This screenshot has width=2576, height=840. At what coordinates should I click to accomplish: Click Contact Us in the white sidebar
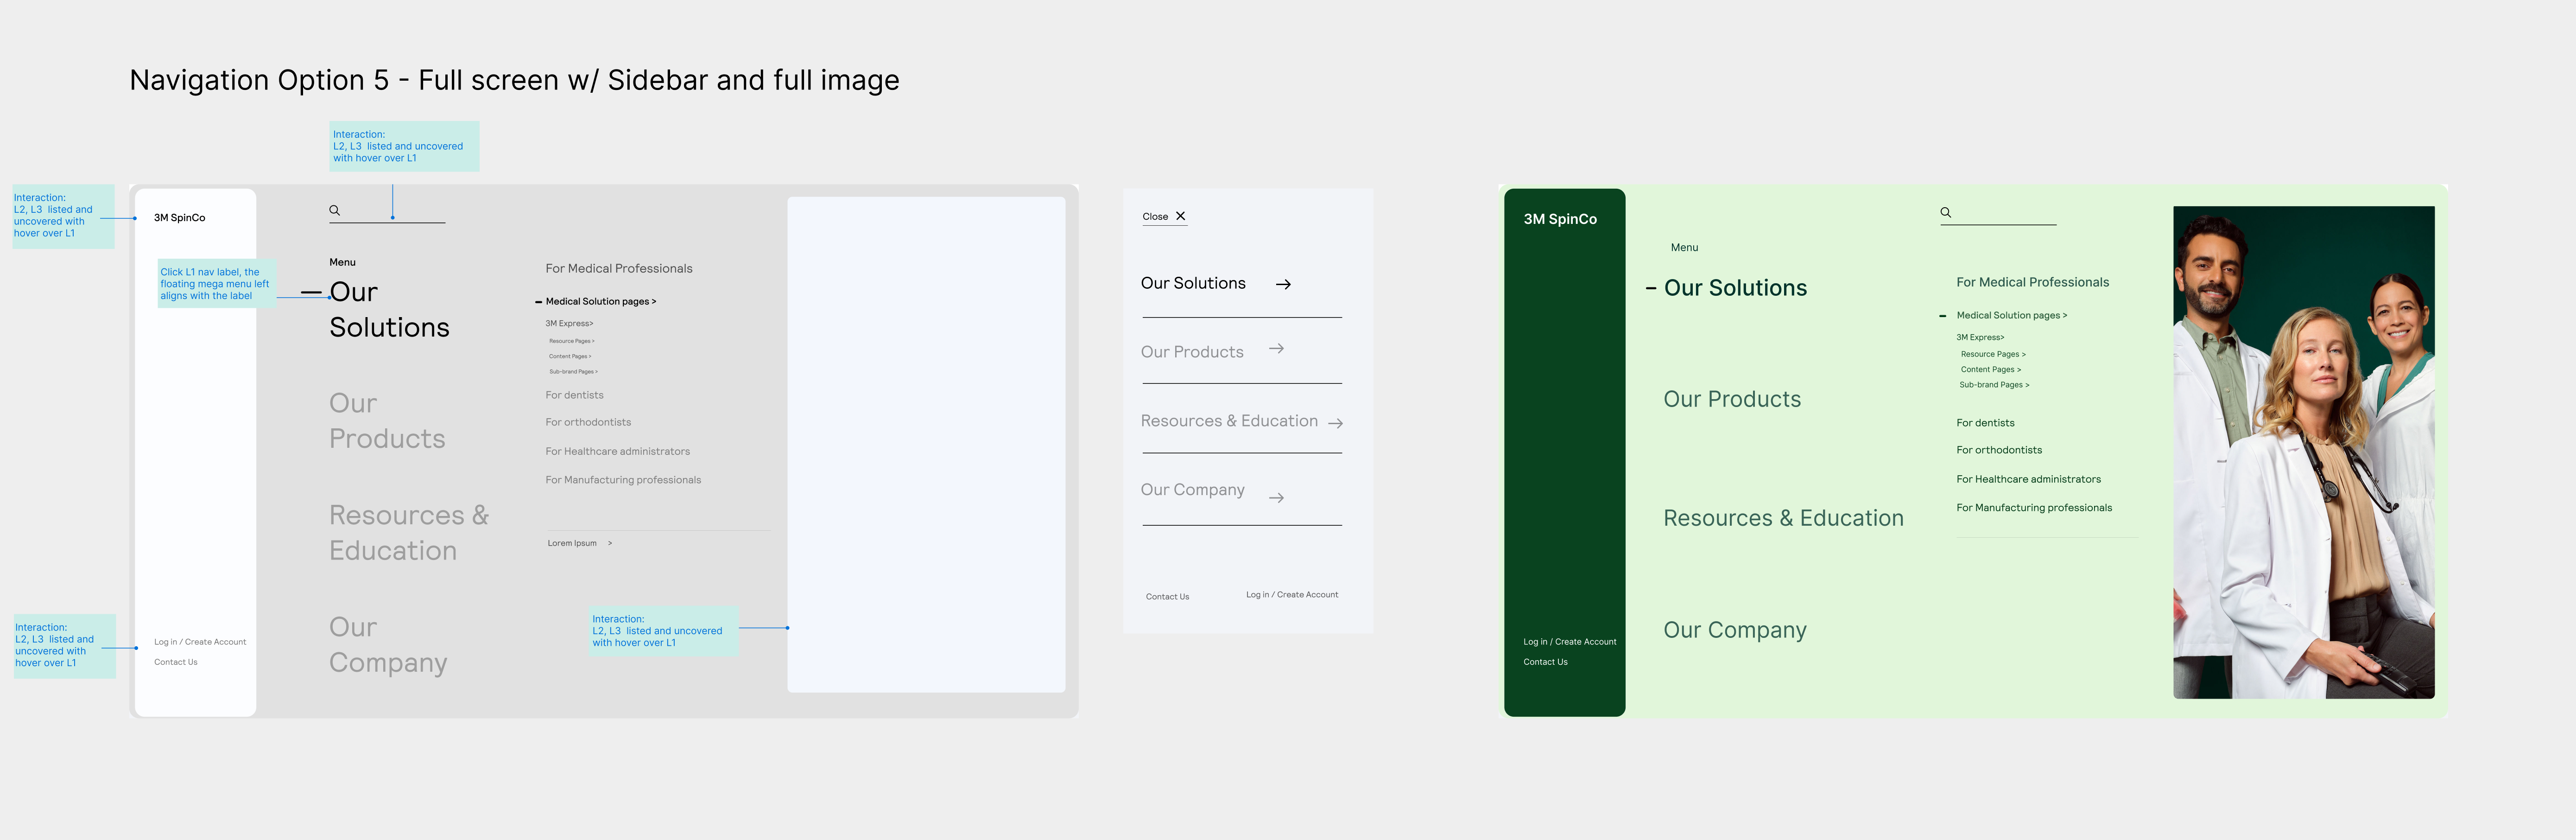[176, 662]
